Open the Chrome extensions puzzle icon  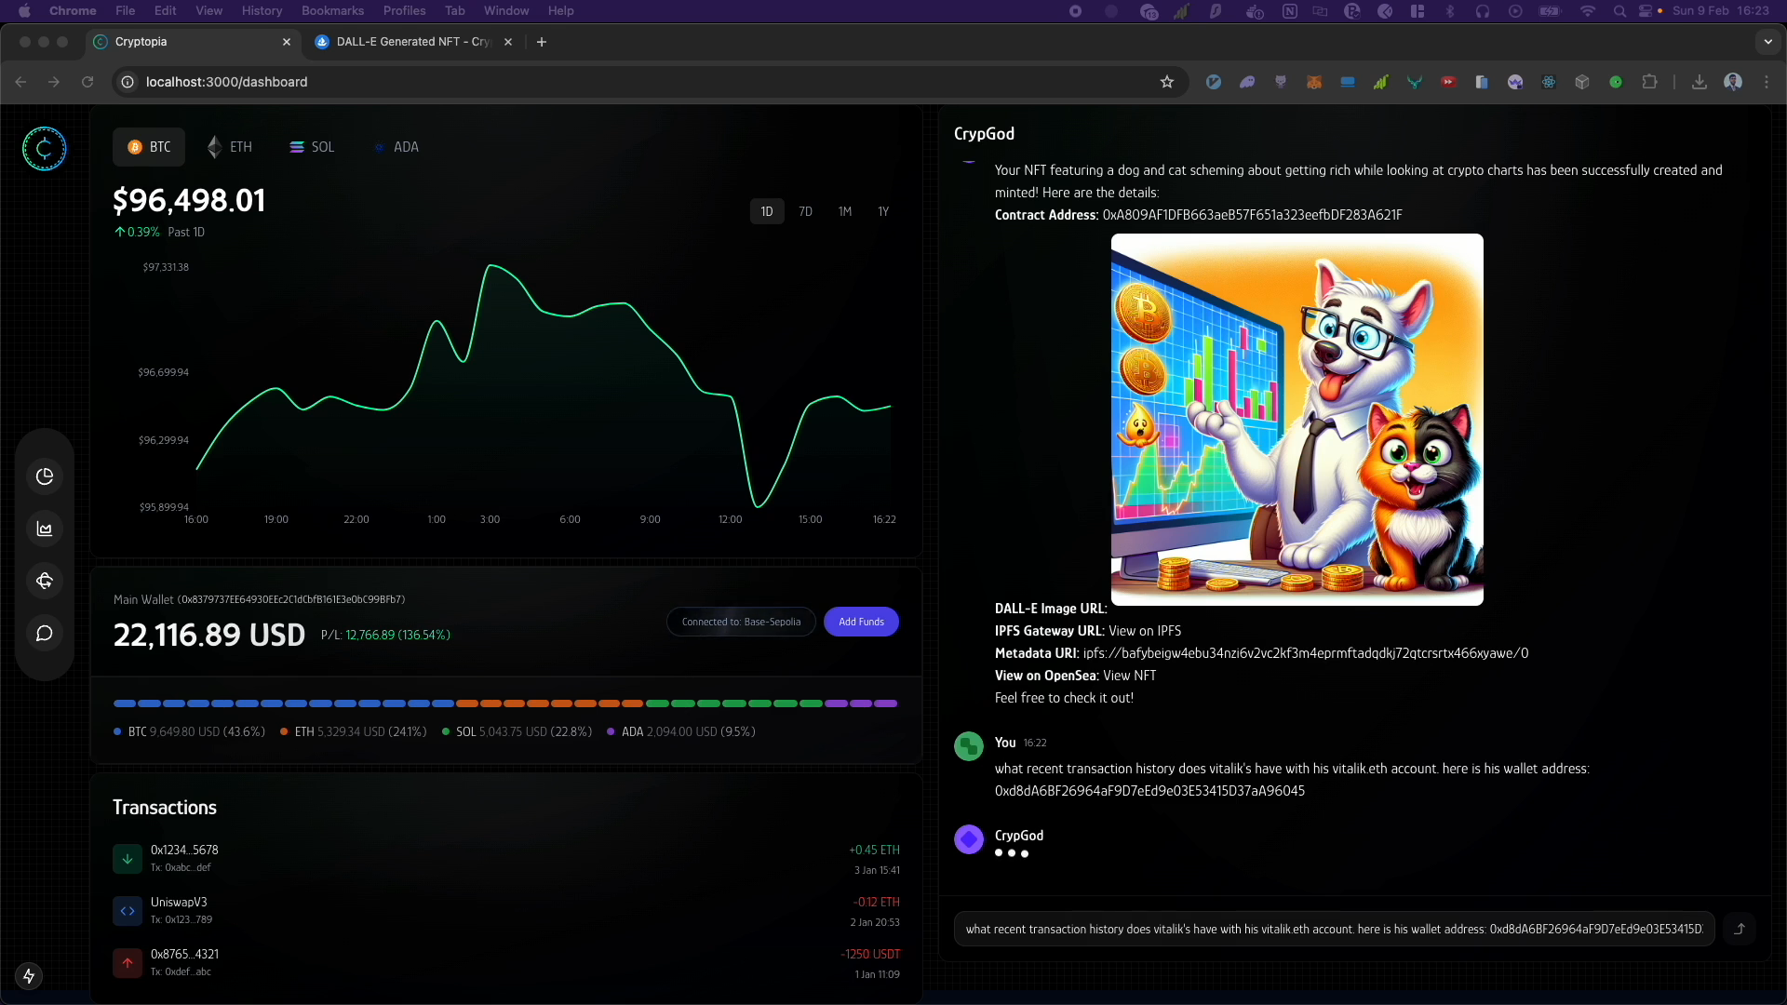click(1649, 82)
